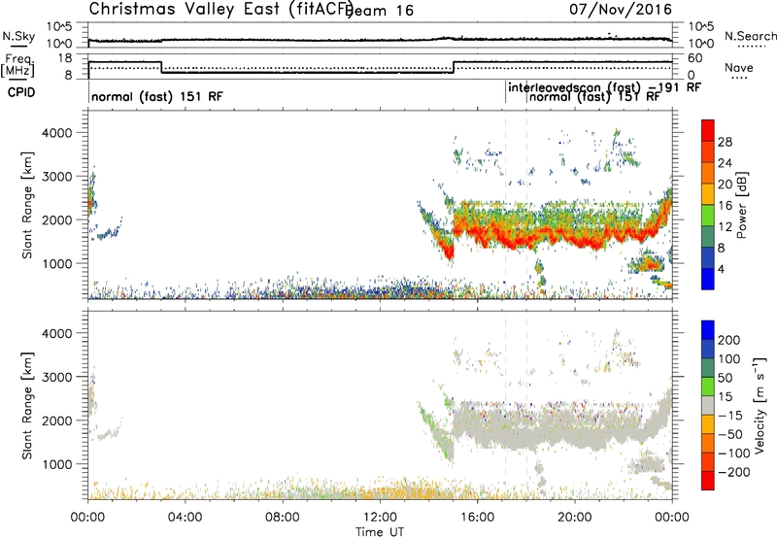Select the 12:00 time tick label
Viewport: 777px width, 538px height.
click(x=380, y=518)
